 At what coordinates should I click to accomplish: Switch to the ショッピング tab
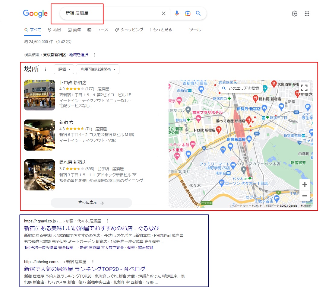point(129,30)
